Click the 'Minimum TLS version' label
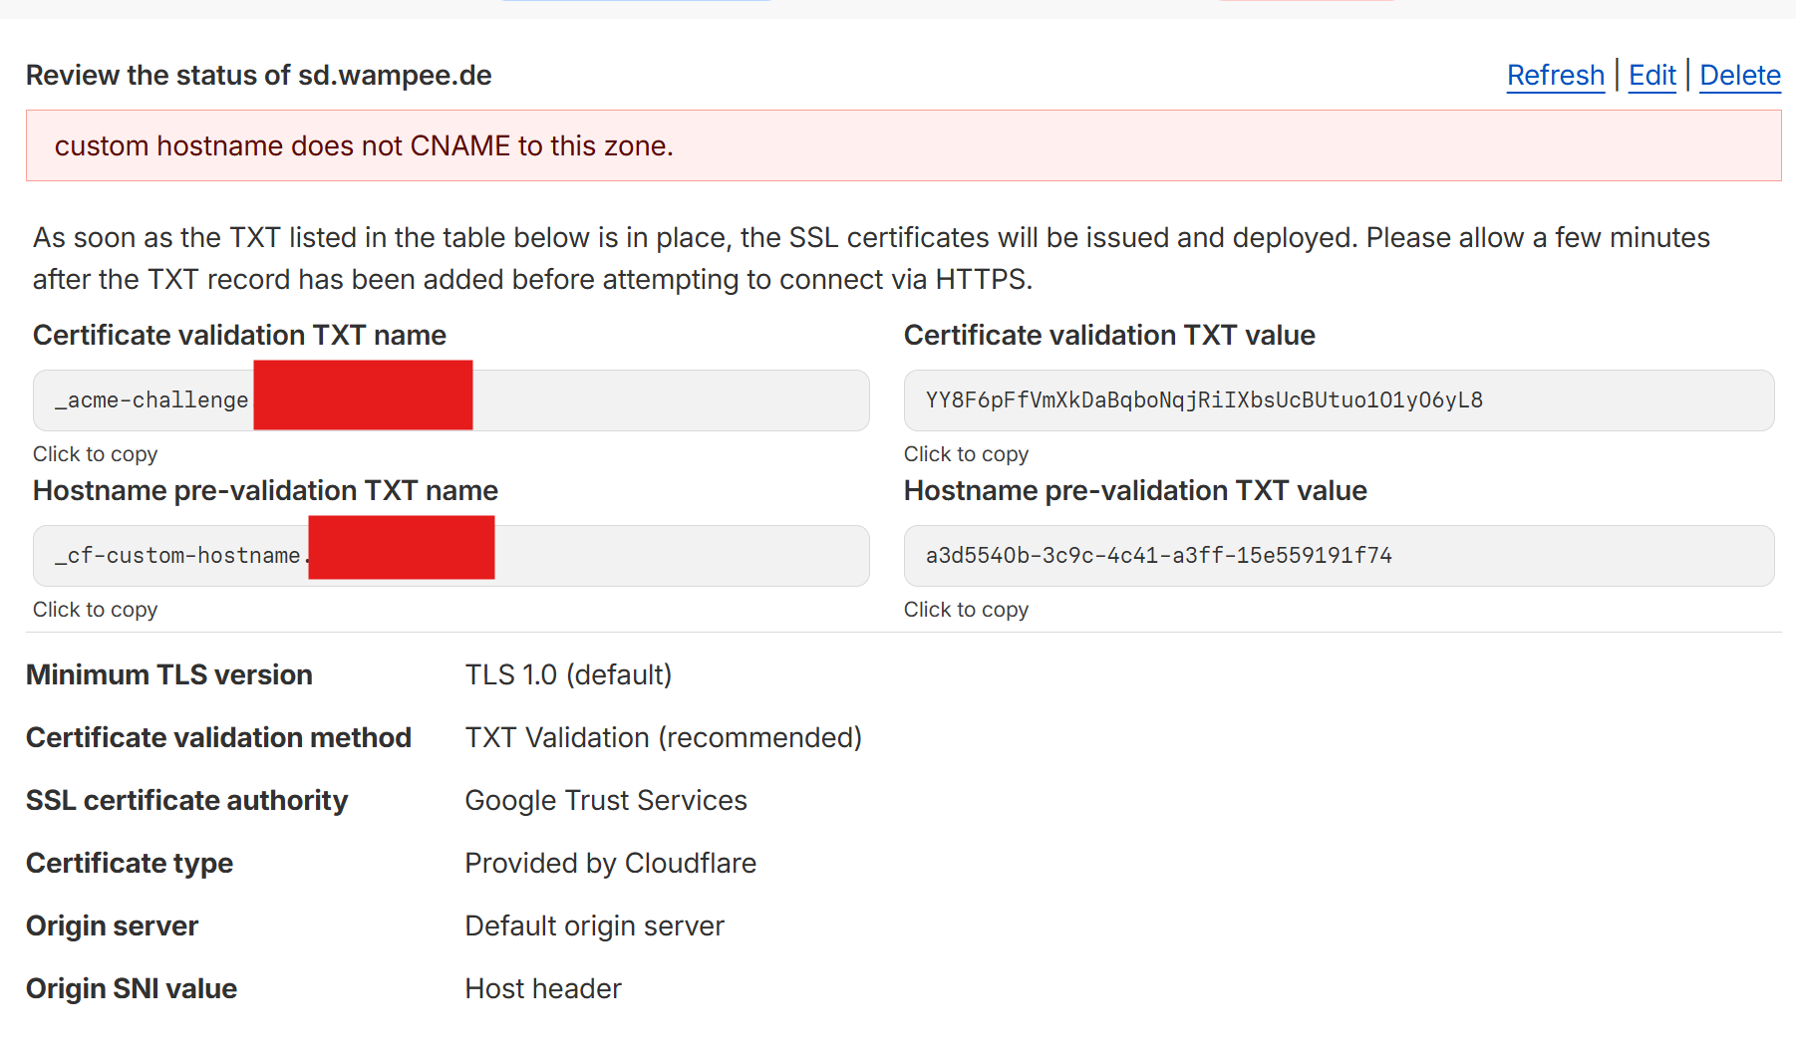The width and height of the screenshot is (1796, 1056). click(x=169, y=675)
